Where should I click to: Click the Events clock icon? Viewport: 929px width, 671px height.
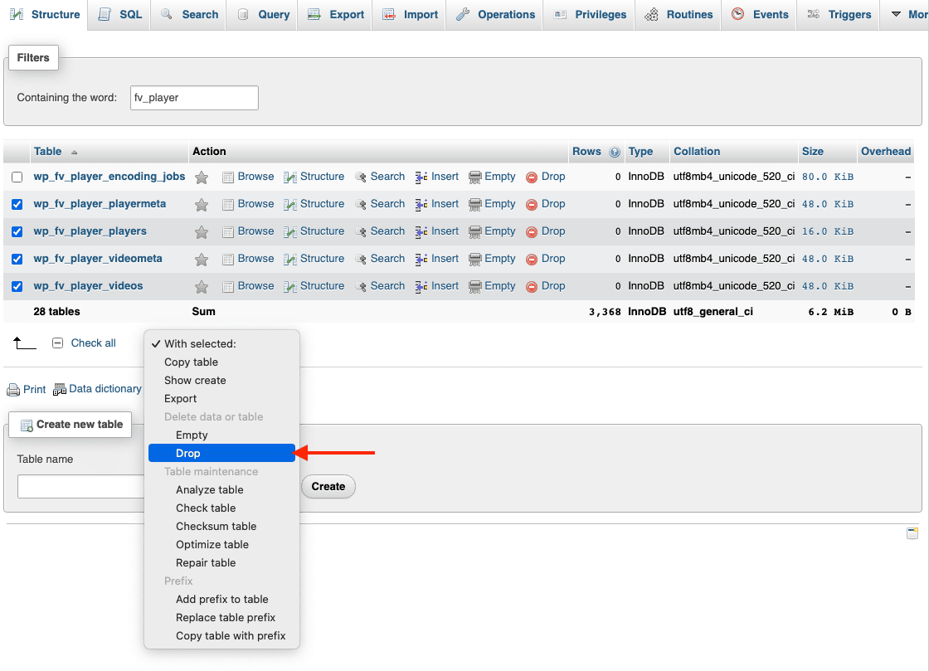tap(737, 13)
